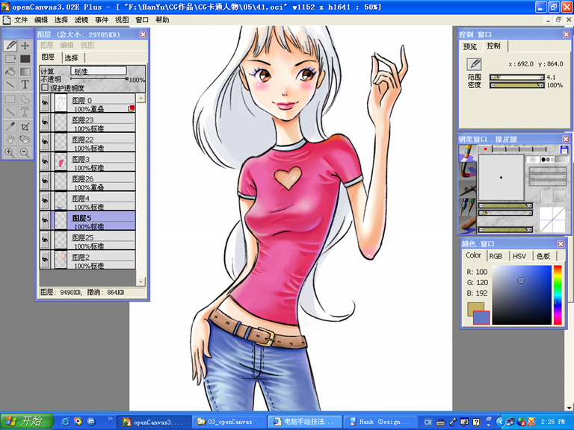Click the rainbow hue strip
This screenshot has height=430, width=574.
tap(558, 295)
